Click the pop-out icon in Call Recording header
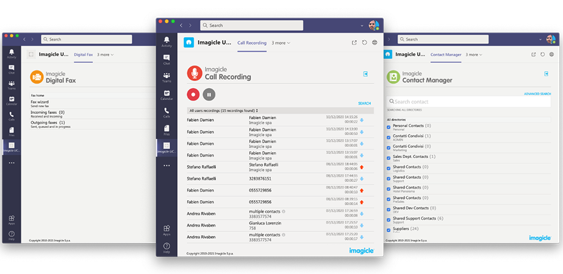Viewport: 563px width, 274px height. (354, 43)
